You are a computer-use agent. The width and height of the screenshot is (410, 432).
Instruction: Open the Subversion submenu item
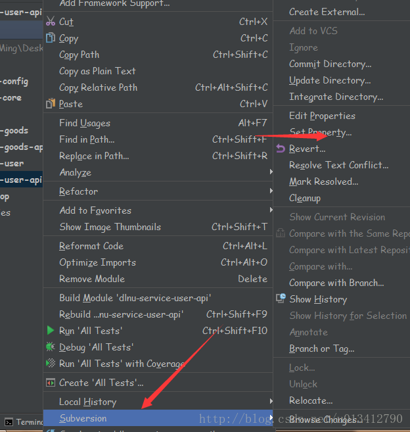(158, 418)
